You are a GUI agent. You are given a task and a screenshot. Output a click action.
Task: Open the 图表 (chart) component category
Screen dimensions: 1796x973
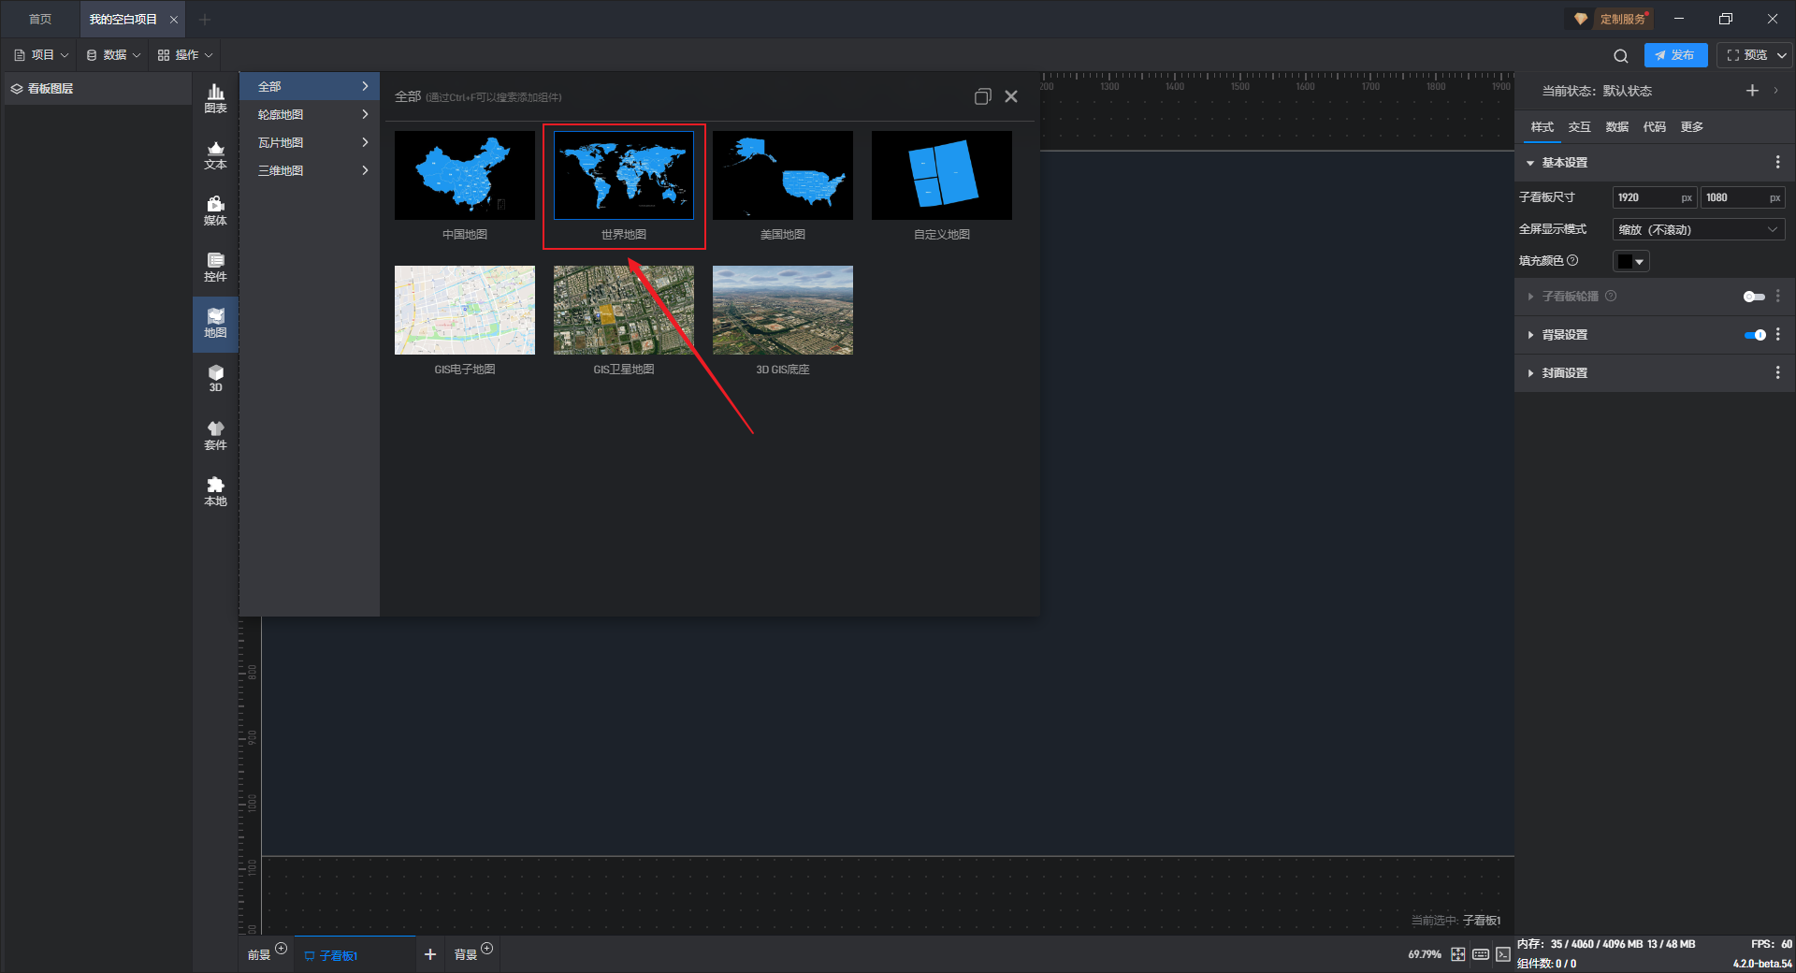click(215, 98)
